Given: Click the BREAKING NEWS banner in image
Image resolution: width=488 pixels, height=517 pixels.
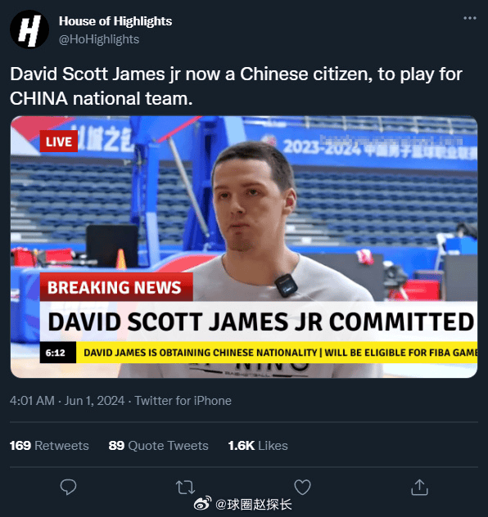Looking at the screenshot, I should point(116,287).
